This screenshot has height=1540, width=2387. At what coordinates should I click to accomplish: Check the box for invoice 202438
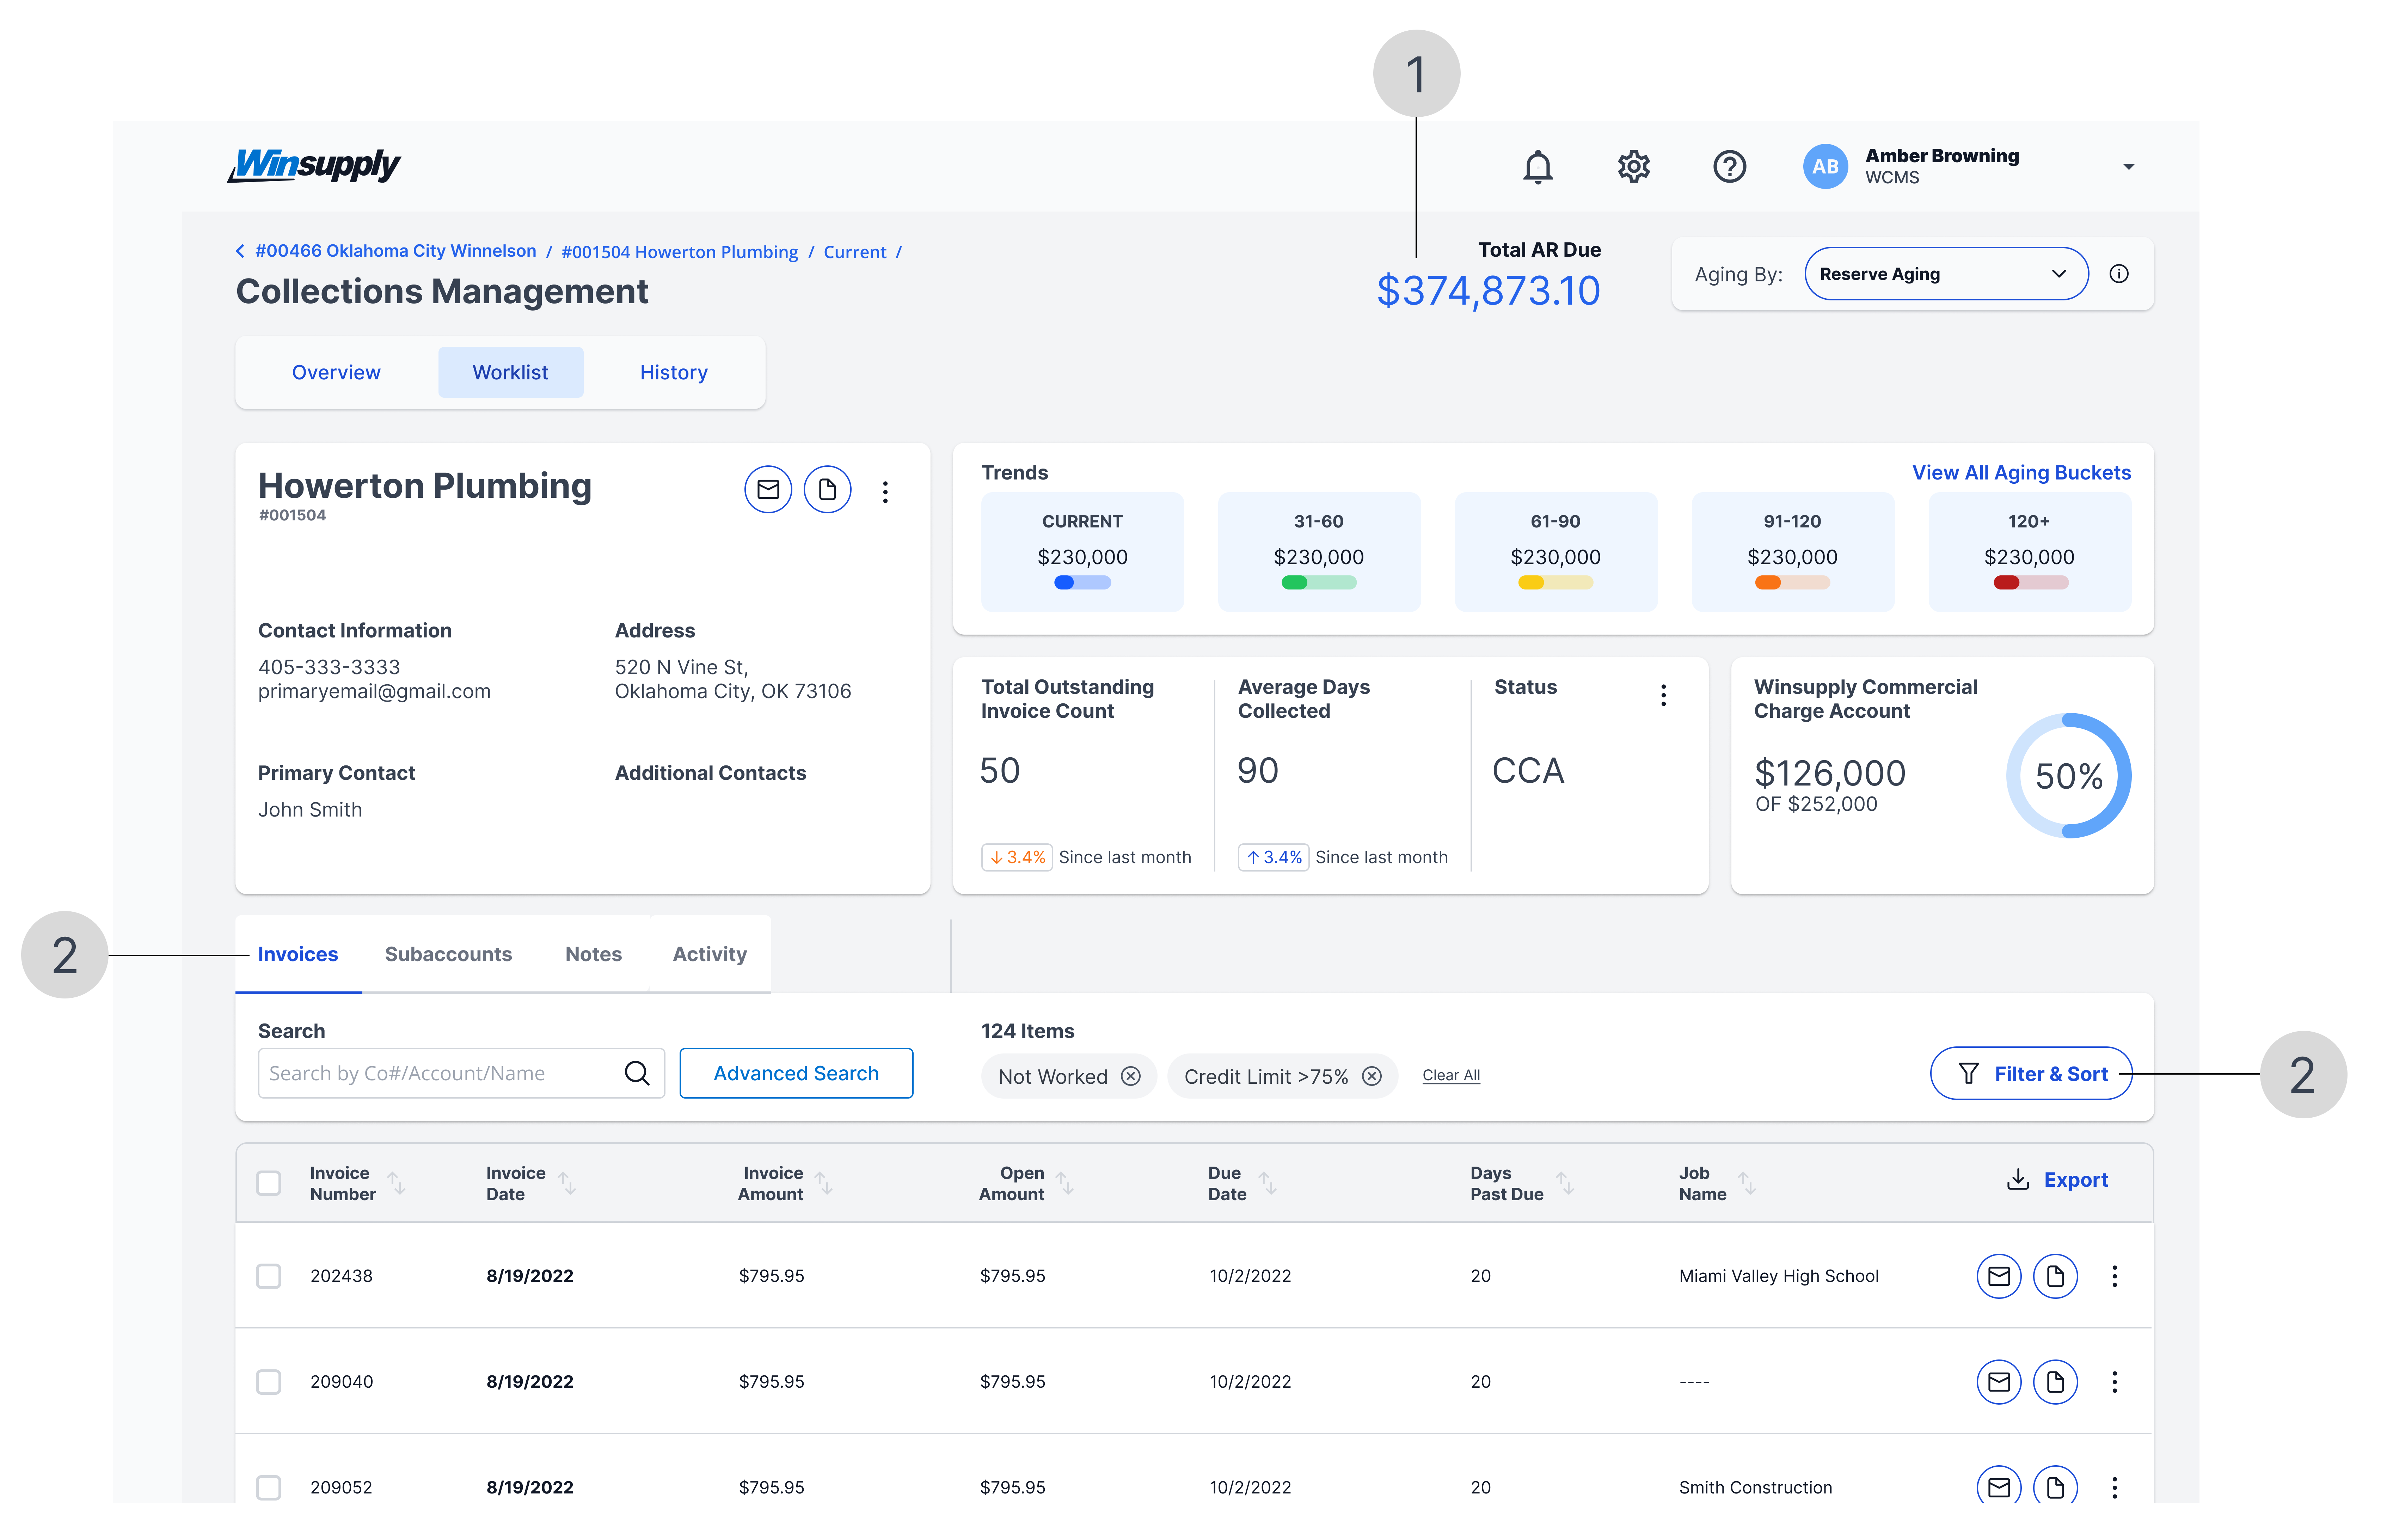pyautogui.click(x=269, y=1276)
